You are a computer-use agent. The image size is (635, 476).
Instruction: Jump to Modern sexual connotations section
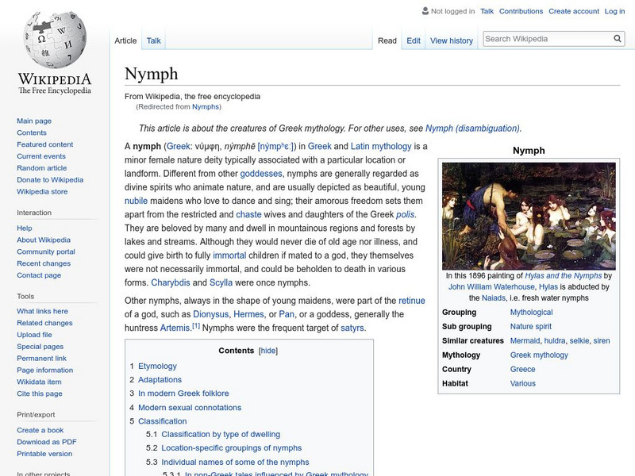click(190, 407)
